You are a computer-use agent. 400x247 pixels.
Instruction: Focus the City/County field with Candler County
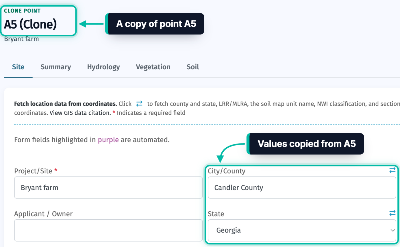(x=302, y=187)
